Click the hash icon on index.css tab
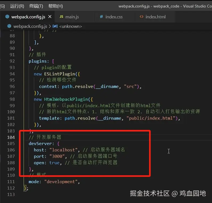 tap(101, 17)
